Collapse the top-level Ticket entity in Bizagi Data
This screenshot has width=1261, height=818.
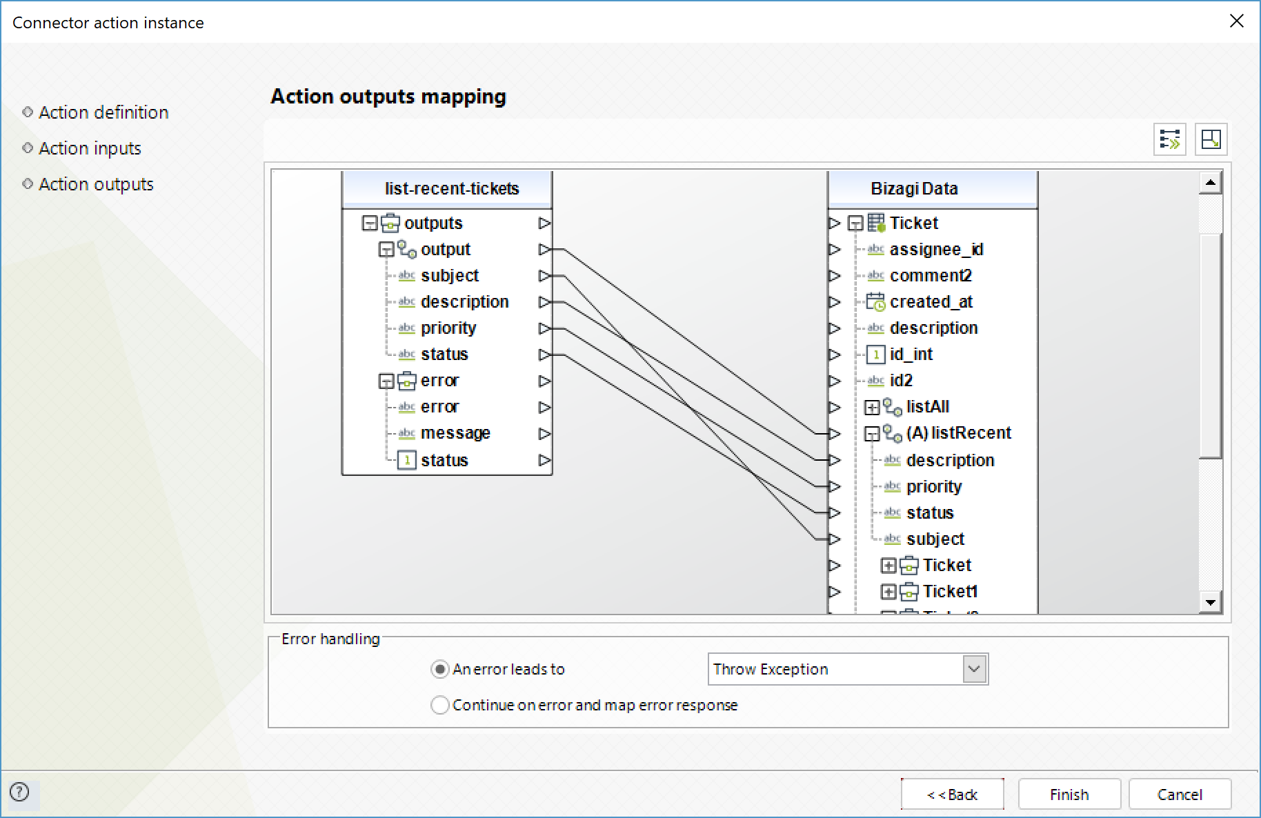855,223
